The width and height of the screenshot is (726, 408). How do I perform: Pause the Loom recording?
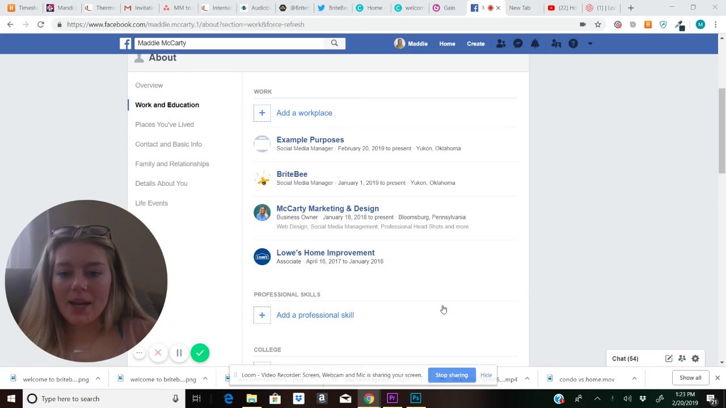coord(179,353)
